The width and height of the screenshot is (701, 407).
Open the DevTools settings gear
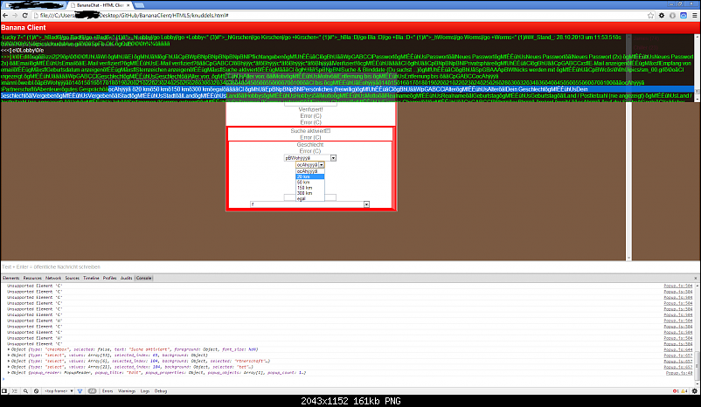[694, 391]
